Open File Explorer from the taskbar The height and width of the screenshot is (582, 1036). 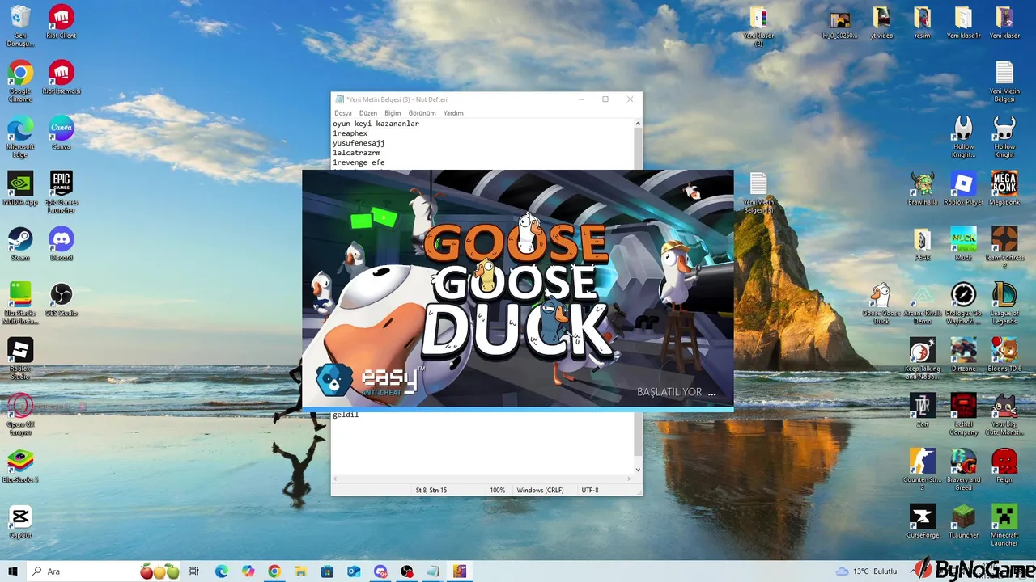[300, 571]
